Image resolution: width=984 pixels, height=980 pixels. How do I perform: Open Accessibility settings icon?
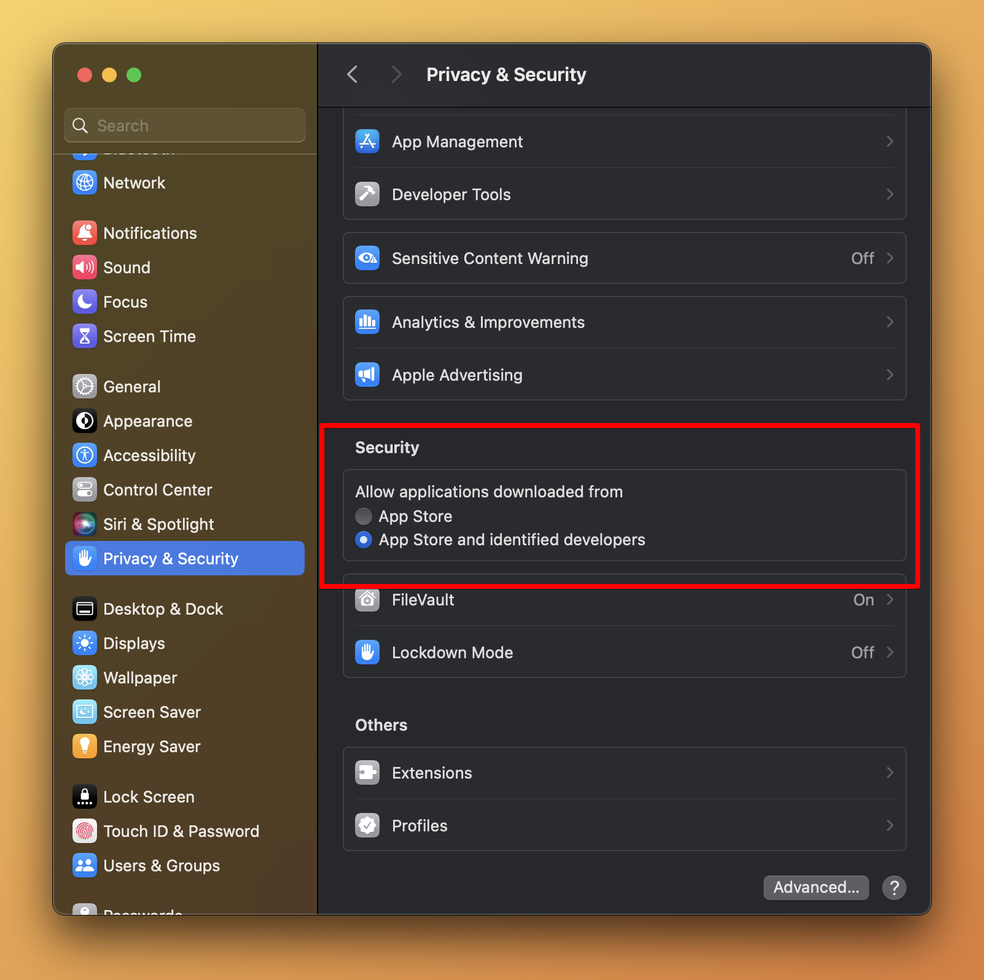point(85,455)
